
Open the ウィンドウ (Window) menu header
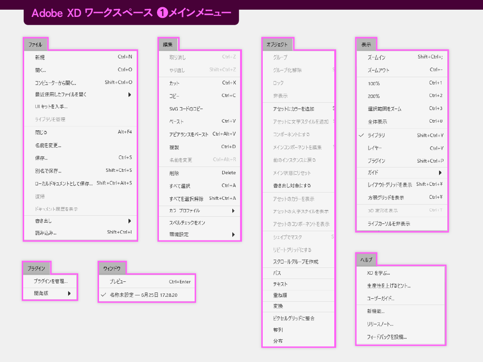(x=112, y=268)
